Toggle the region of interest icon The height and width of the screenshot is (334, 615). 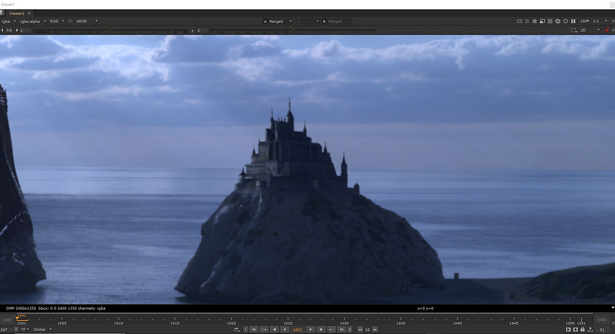(527, 21)
